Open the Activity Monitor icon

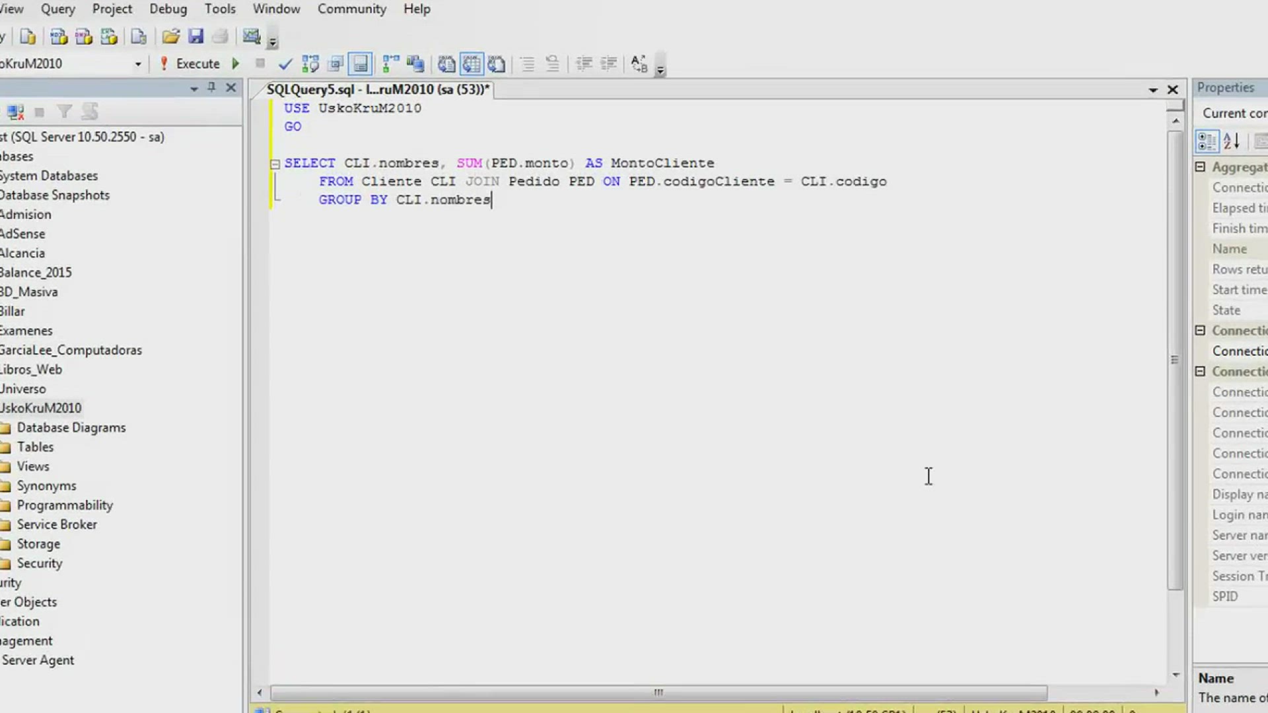tap(252, 36)
